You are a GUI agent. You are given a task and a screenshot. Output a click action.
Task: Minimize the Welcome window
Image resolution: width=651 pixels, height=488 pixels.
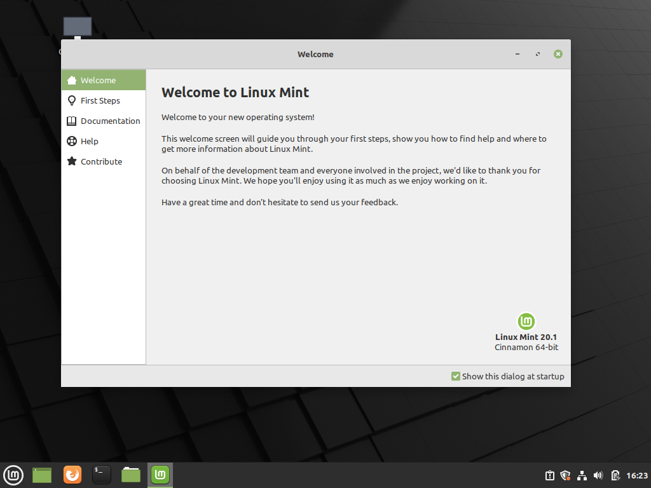pyautogui.click(x=517, y=54)
